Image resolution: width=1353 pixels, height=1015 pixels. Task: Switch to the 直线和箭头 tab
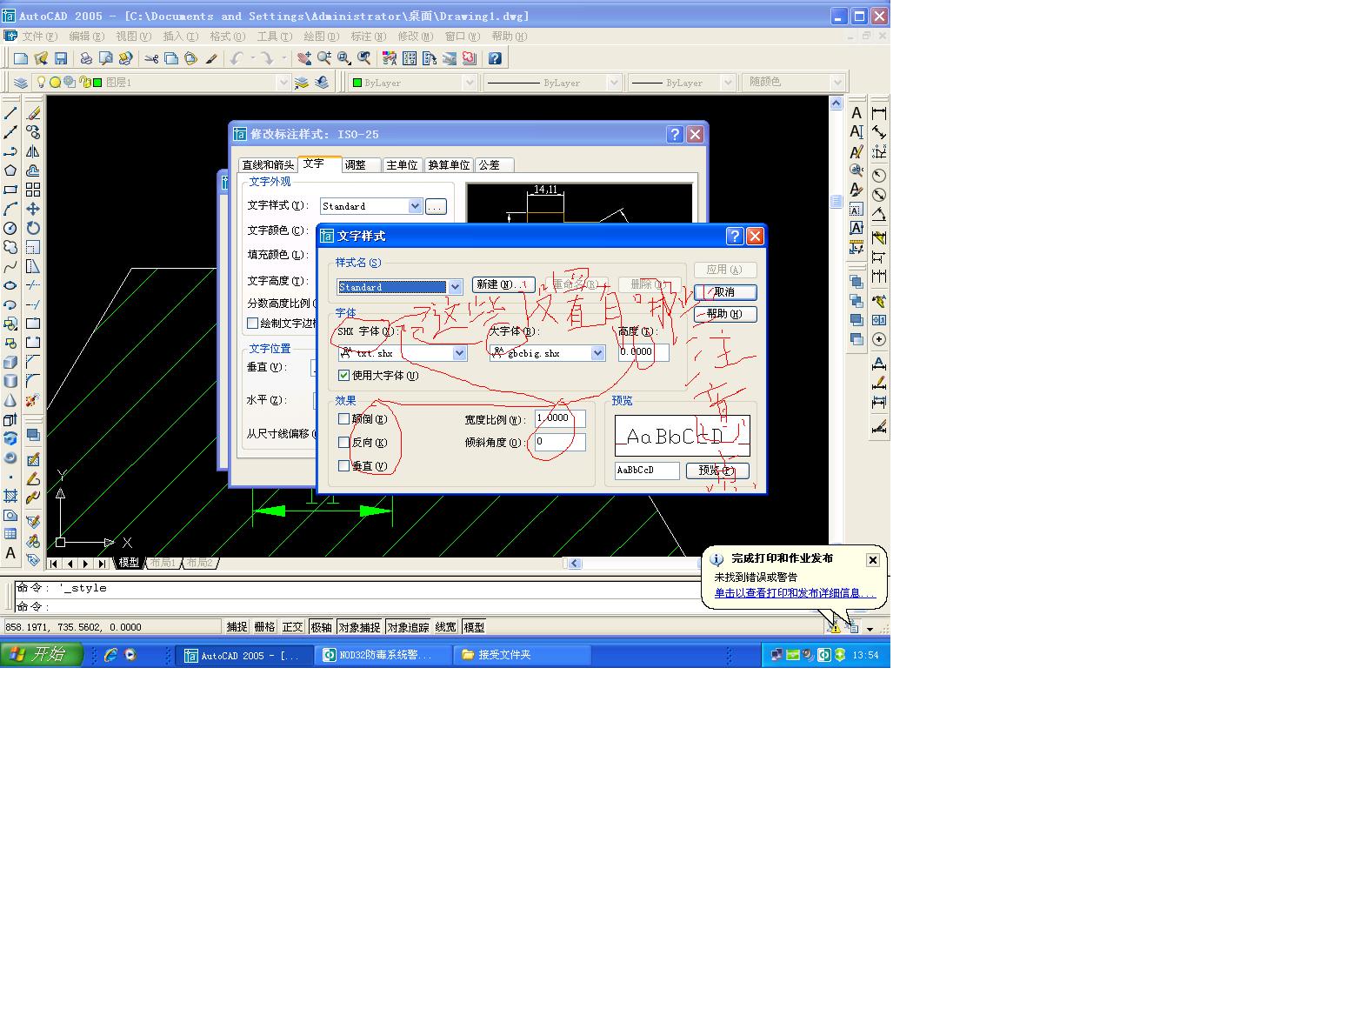coord(268,165)
